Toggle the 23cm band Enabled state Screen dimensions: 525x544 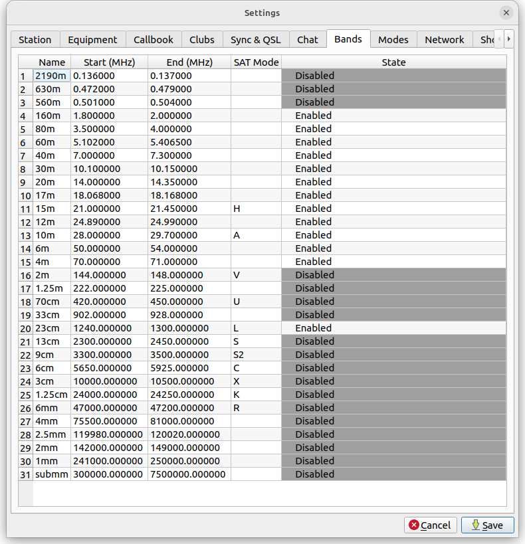[x=393, y=328]
